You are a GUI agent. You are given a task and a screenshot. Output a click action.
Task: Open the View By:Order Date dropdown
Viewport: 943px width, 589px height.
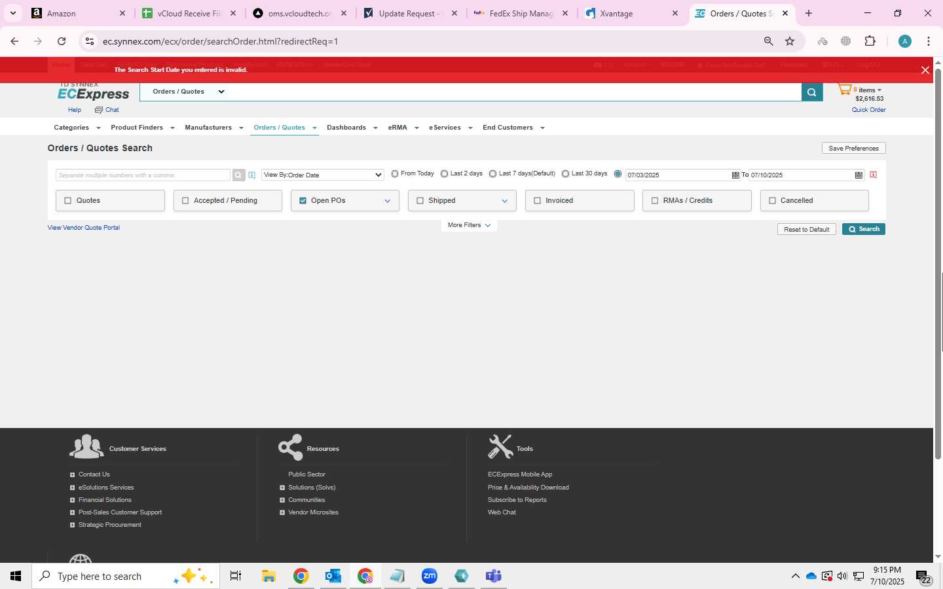[x=322, y=175]
